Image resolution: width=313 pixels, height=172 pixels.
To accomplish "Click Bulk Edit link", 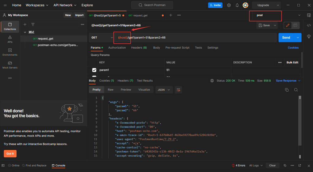I will click(x=292, y=62).
